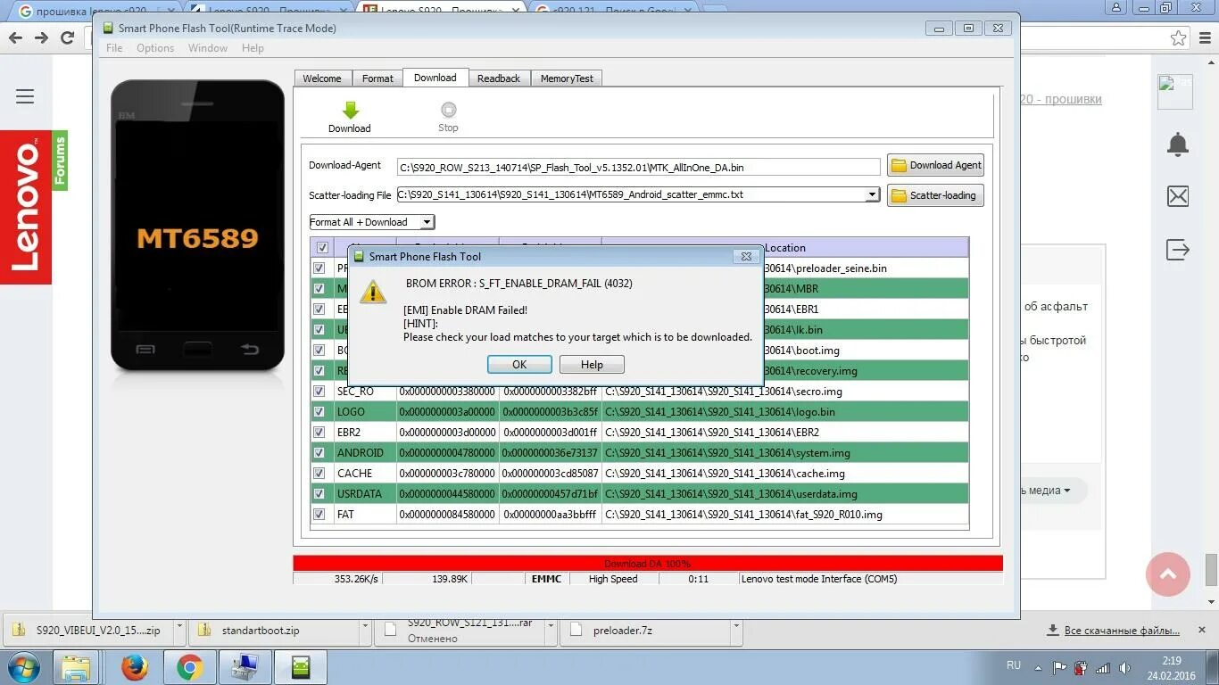Screen dimensions: 1219x685
Task: Click OK in the BROM ERROR dialog
Action: click(519, 364)
